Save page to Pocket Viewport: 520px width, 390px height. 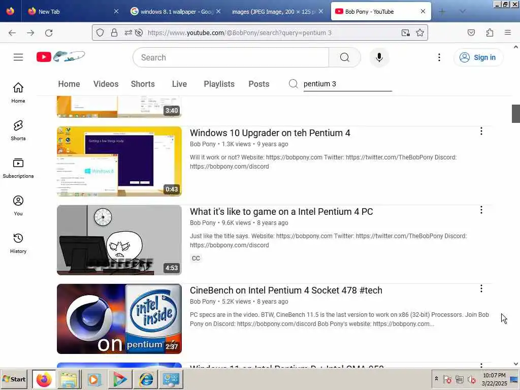[x=471, y=32]
